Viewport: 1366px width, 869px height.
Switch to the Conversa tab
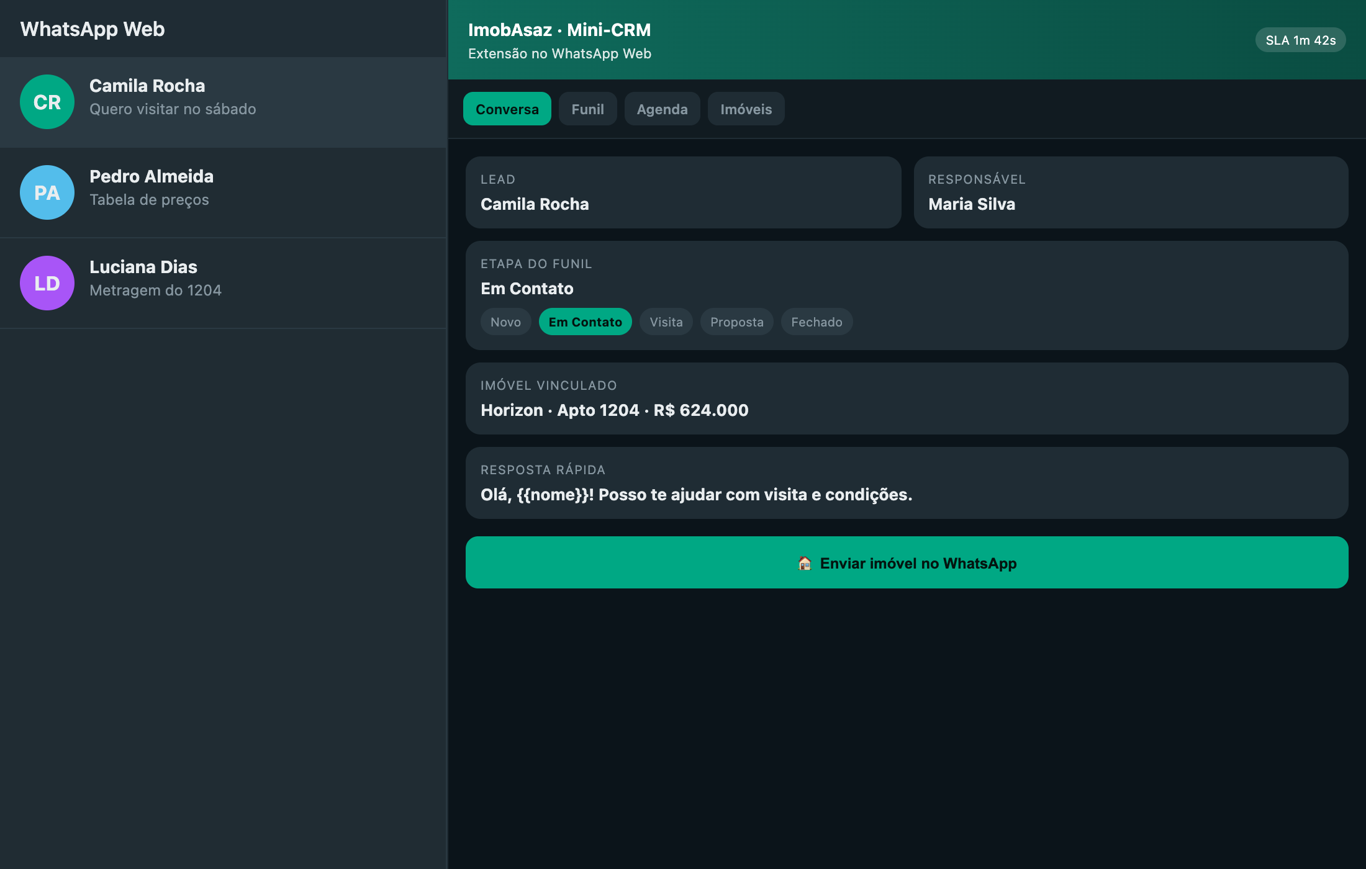point(507,109)
